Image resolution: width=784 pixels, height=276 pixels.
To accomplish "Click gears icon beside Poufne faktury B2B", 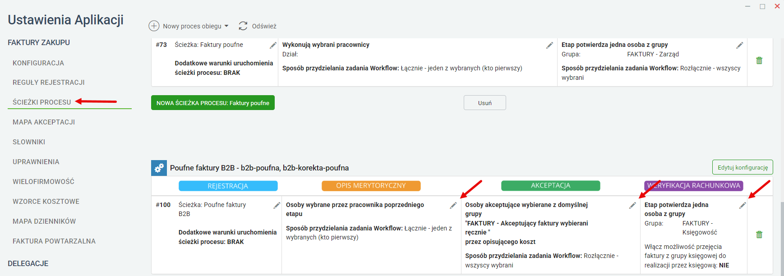I will click(x=159, y=168).
